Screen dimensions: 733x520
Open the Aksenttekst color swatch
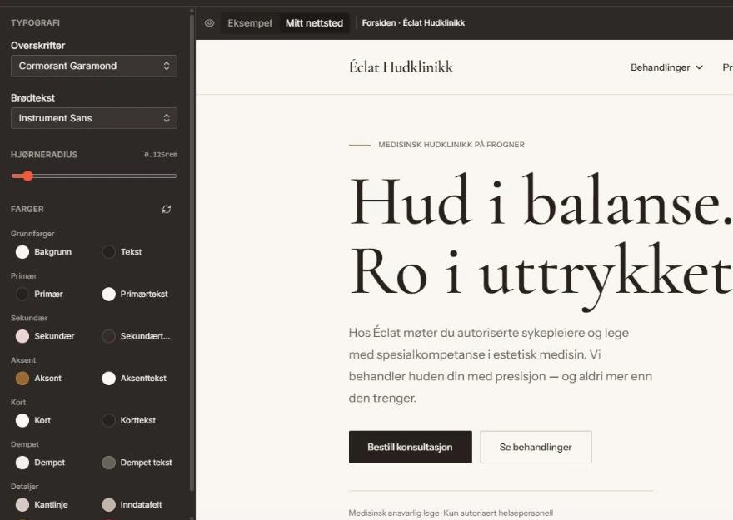tap(108, 378)
